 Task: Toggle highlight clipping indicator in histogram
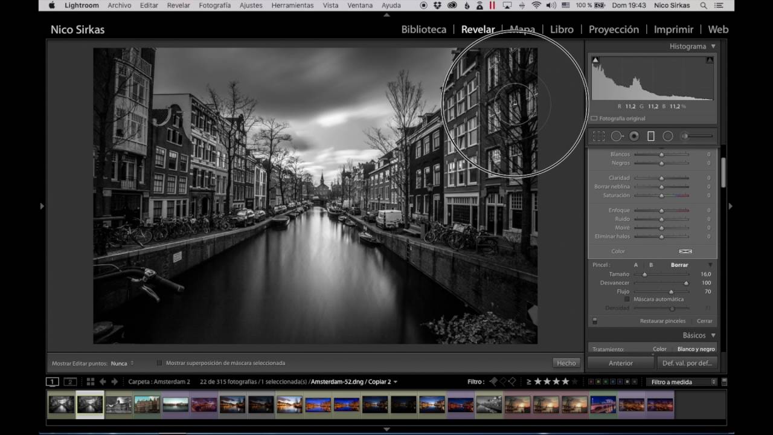click(710, 60)
